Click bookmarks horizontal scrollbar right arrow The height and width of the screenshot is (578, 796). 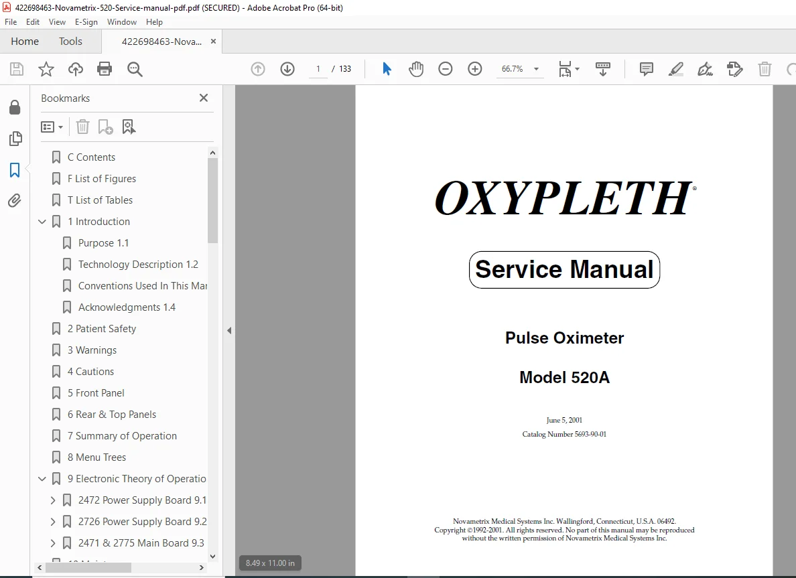point(202,567)
